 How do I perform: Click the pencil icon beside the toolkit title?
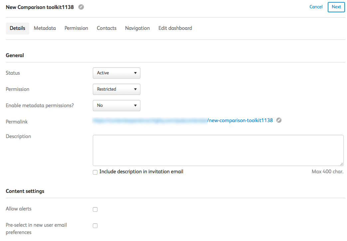point(81,7)
